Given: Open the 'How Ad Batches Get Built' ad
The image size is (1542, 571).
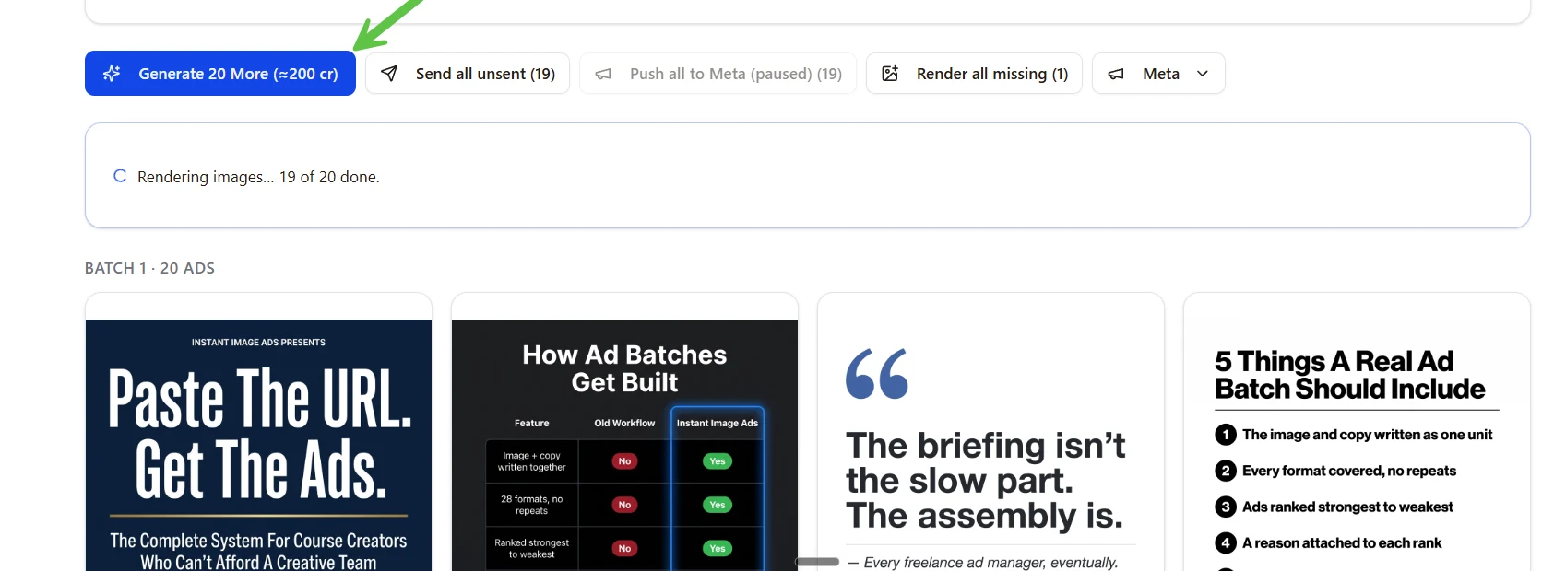Looking at the screenshot, I should click(x=624, y=432).
